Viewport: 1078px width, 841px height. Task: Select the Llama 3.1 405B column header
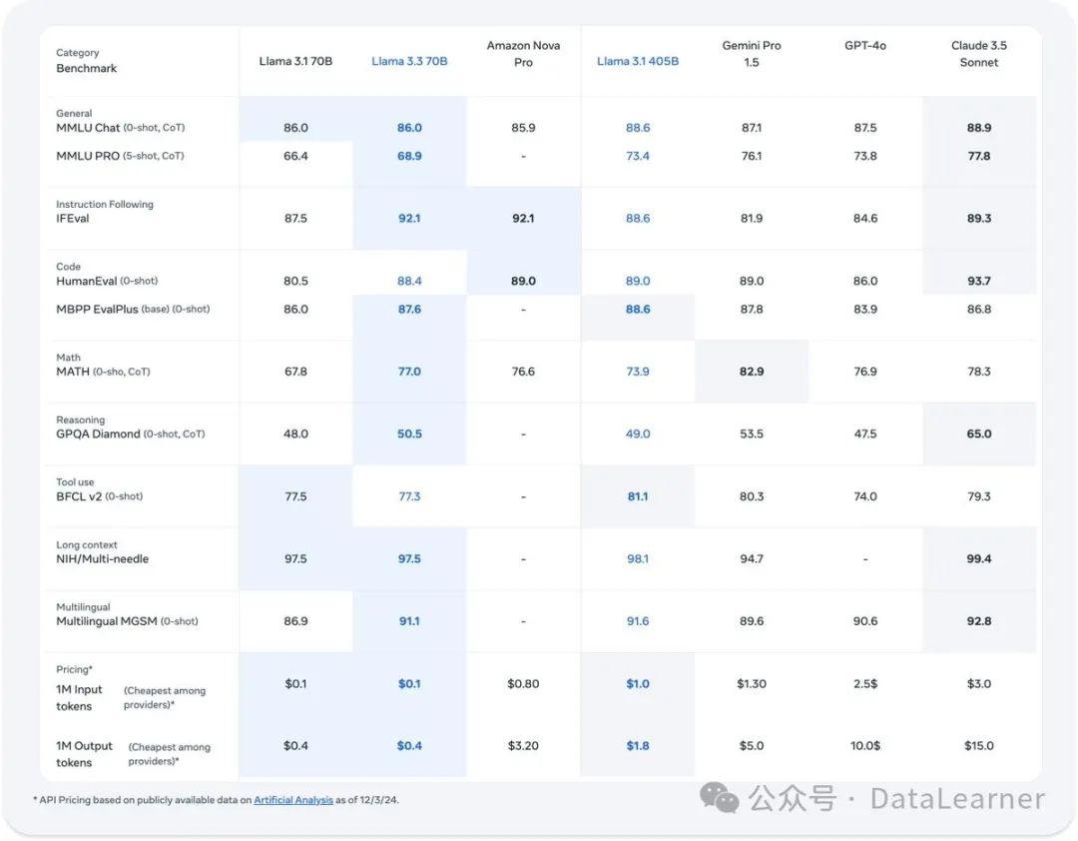[637, 61]
